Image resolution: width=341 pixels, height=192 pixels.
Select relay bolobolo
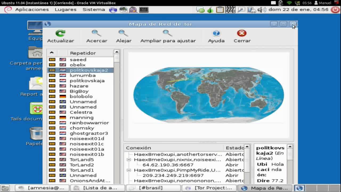80,97
